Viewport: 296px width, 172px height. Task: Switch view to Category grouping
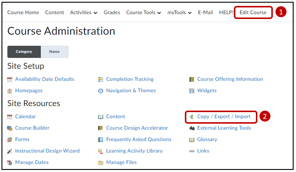click(x=24, y=52)
